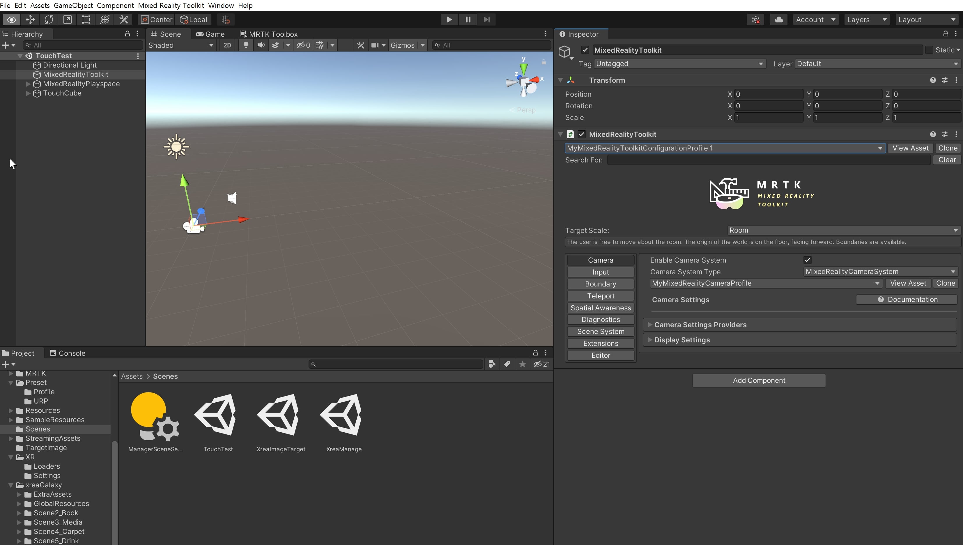This screenshot has width=963, height=545.
Task: Select the Scale tool icon
Action: [67, 20]
